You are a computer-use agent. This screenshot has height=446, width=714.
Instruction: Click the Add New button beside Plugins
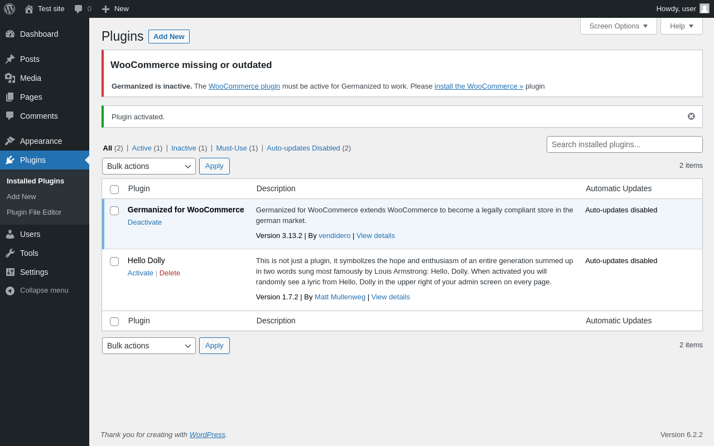coord(168,37)
